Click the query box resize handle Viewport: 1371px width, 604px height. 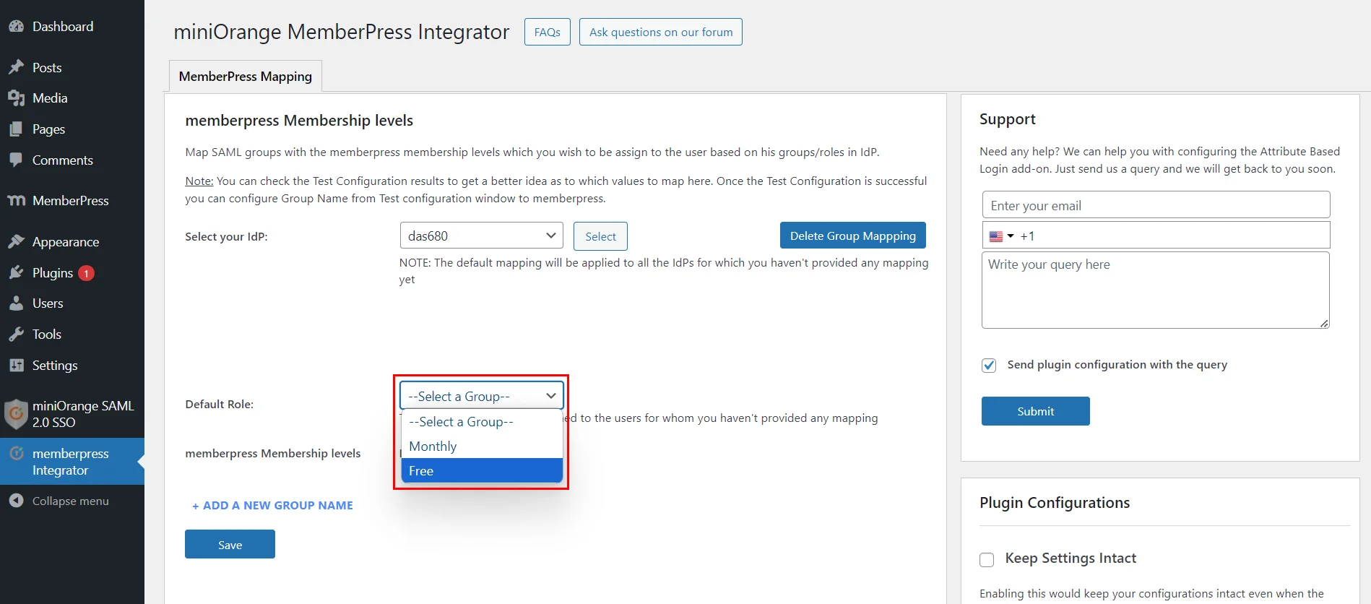click(1324, 323)
